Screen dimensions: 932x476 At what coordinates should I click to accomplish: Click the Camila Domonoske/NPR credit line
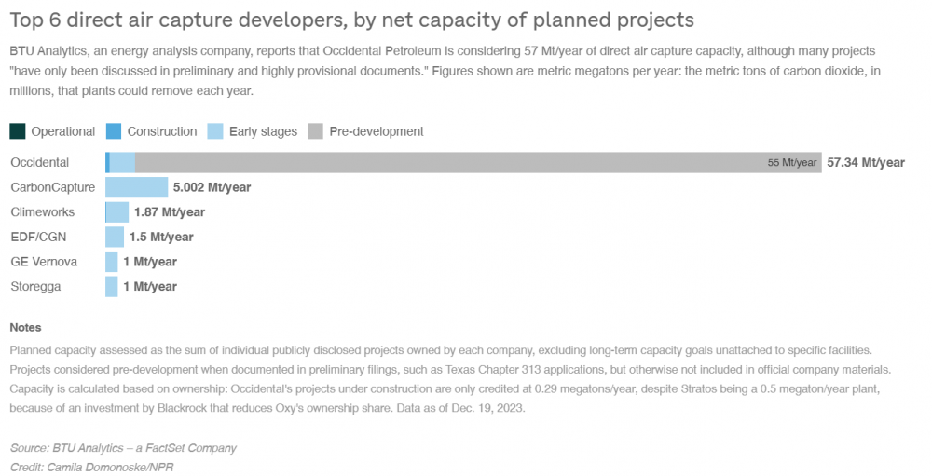91,466
